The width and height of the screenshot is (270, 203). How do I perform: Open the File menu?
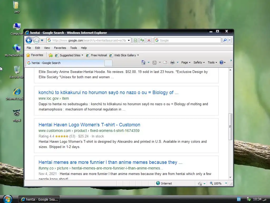29,48
